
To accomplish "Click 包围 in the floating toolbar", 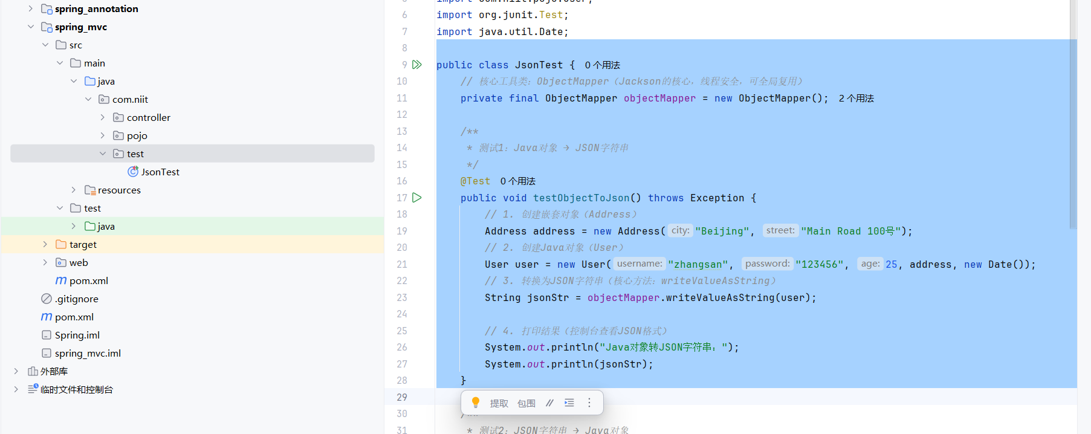I will [x=526, y=403].
